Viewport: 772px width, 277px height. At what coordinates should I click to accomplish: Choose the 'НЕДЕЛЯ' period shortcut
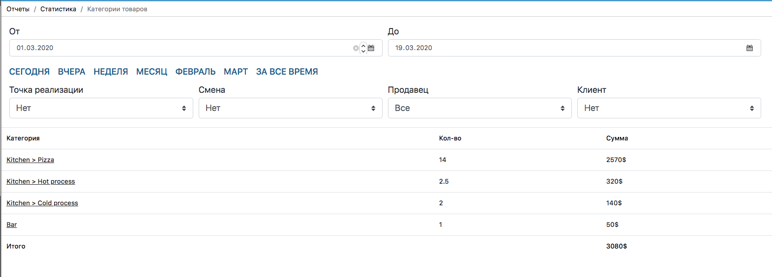click(111, 72)
